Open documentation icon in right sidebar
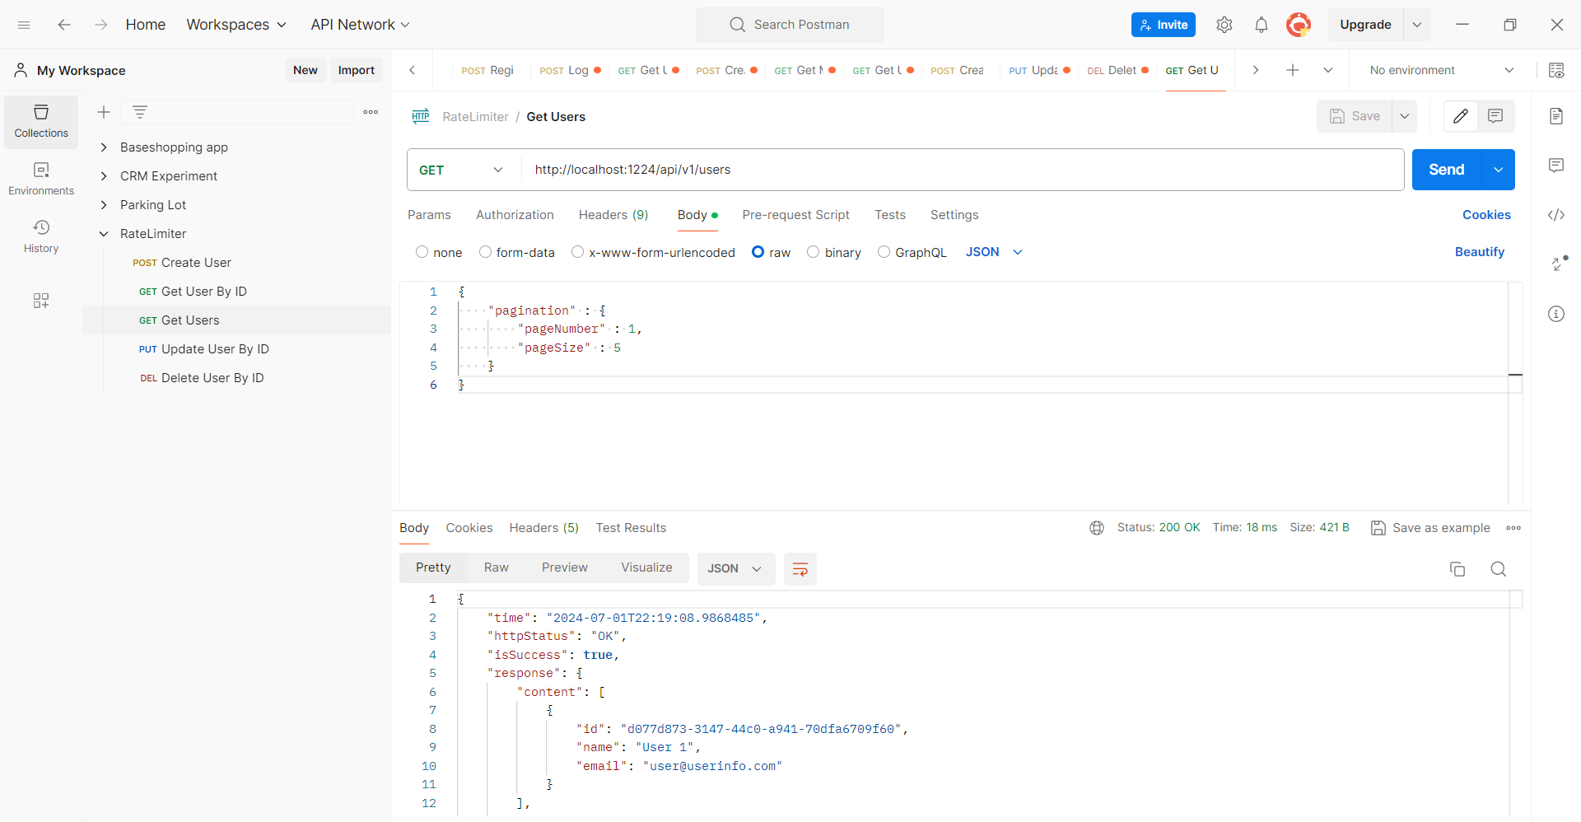This screenshot has width=1581, height=822. click(1556, 116)
